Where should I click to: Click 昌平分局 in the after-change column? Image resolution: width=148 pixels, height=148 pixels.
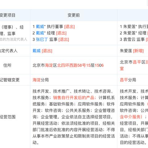[128, 80]
